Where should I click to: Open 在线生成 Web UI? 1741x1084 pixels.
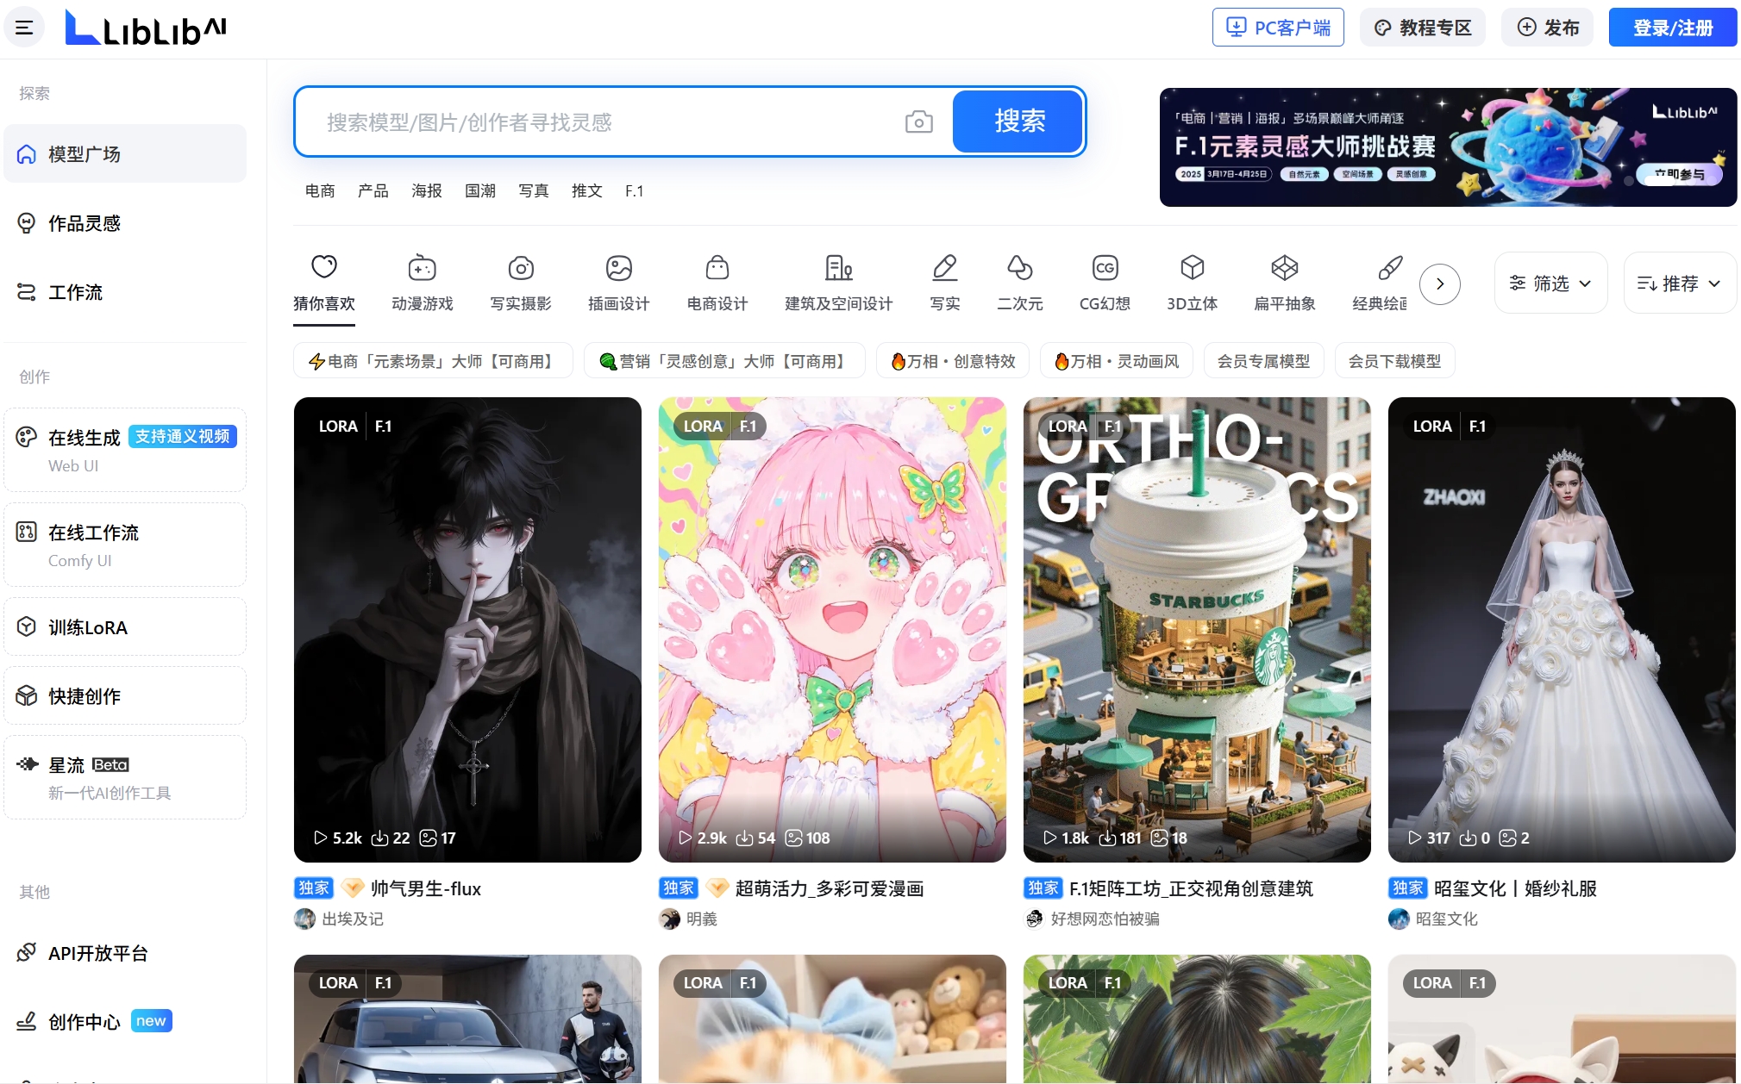click(125, 450)
